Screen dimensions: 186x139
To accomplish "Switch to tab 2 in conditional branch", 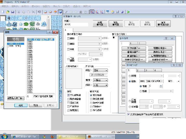I will 140,70.
